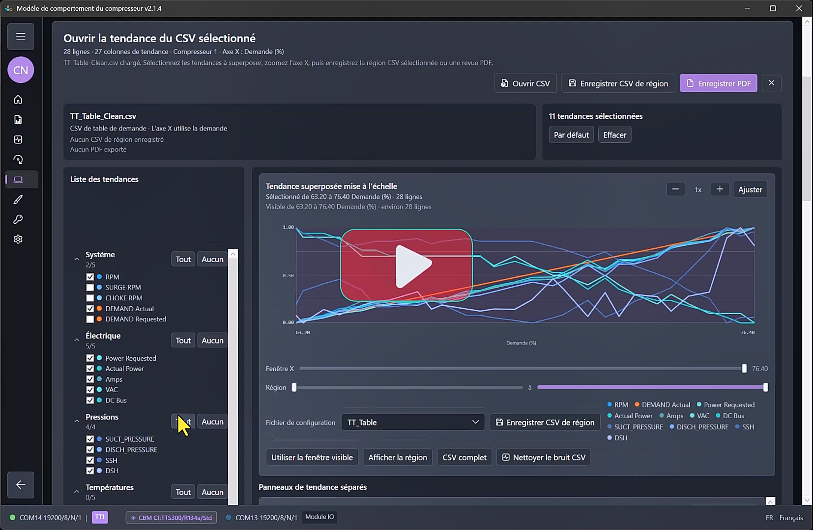Click the CBM C1:TTS300/R134a/Std status item

click(x=171, y=517)
